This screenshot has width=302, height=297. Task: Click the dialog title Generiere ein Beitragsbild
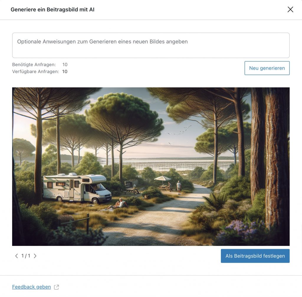click(x=52, y=9)
